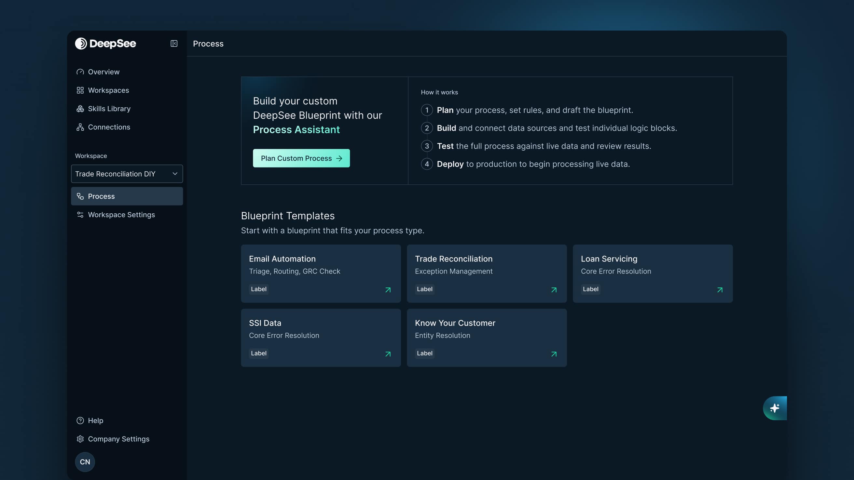This screenshot has height=480, width=854.
Task: Click step 3 'Test the full process' text
Action: point(544,146)
